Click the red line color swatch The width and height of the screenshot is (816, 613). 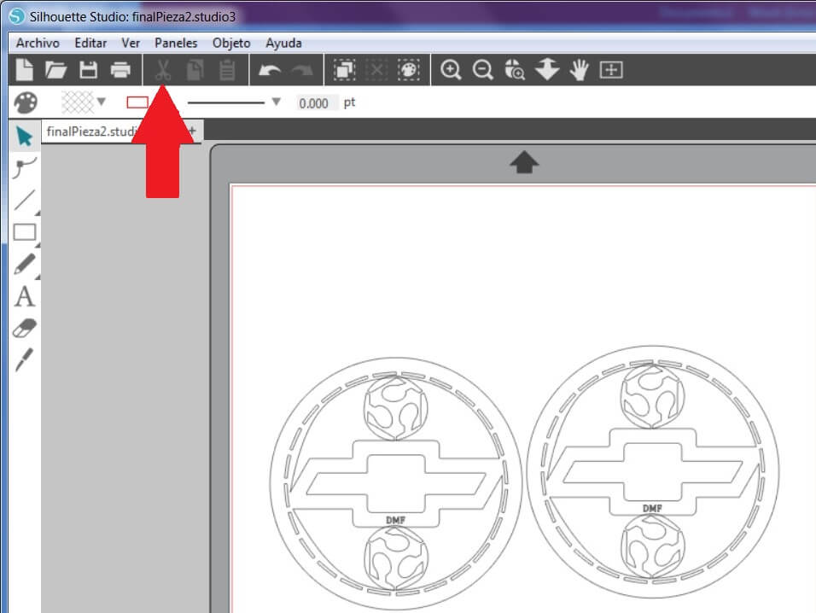click(x=137, y=102)
